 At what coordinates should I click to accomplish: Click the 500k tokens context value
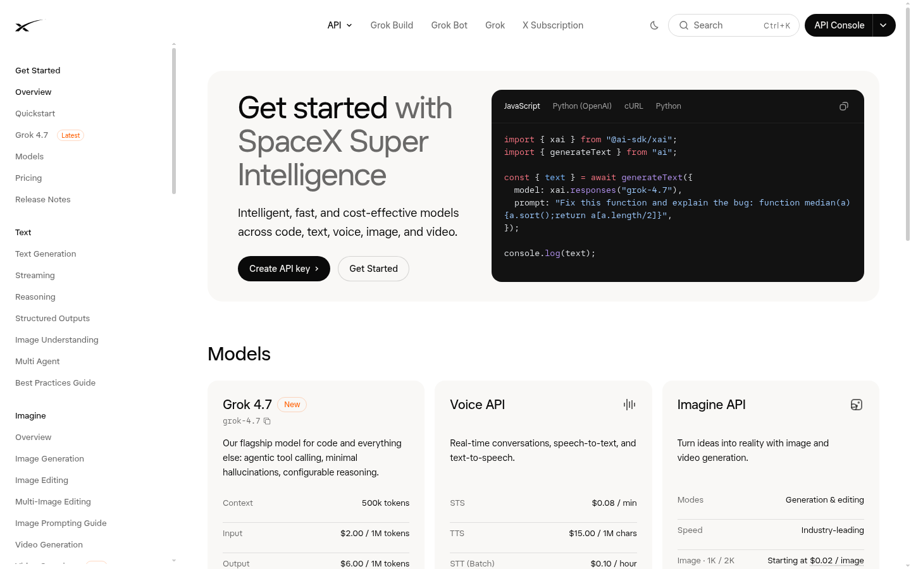385,503
